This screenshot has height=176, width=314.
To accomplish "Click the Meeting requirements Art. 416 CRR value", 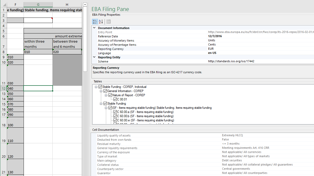I will [x=246, y=148].
